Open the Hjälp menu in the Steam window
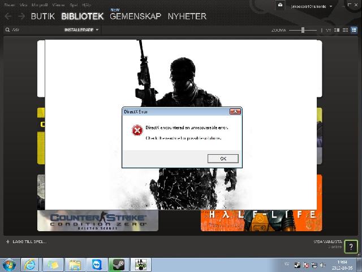 click(x=87, y=5)
